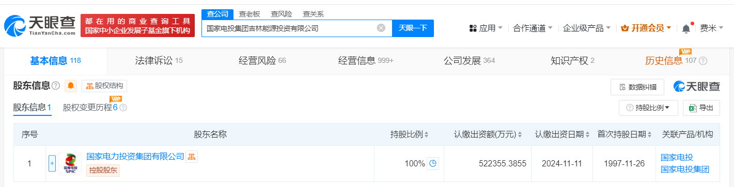Sort by 认缴出资日期 column

coord(563,134)
